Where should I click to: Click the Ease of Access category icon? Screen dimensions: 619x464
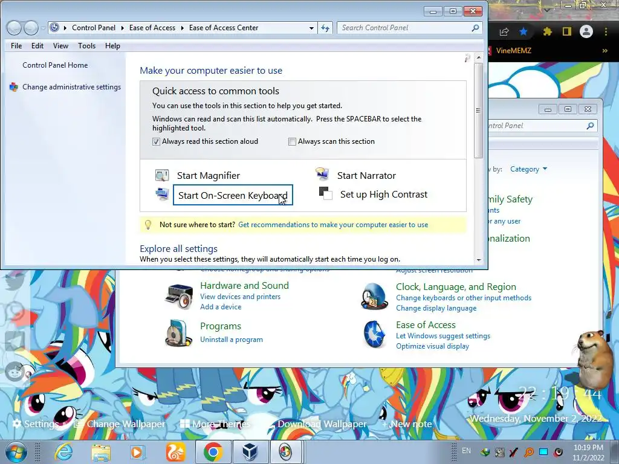pos(374,335)
